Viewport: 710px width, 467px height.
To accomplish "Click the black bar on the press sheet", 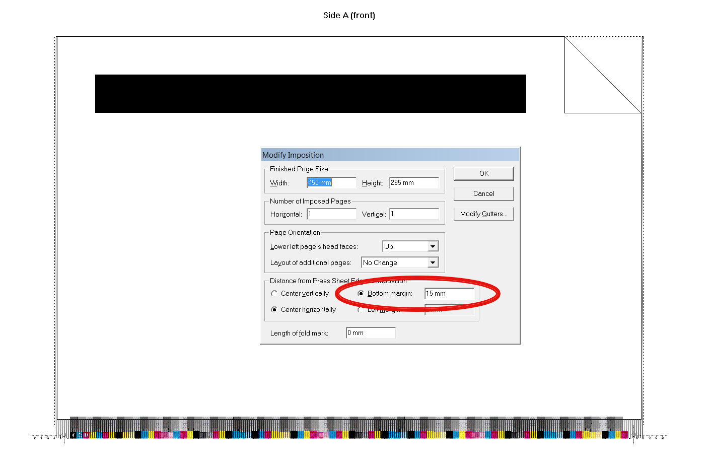I will pyautogui.click(x=311, y=94).
